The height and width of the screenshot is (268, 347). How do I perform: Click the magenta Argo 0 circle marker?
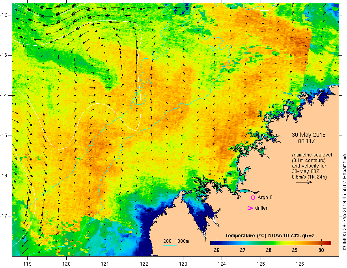click(x=253, y=197)
